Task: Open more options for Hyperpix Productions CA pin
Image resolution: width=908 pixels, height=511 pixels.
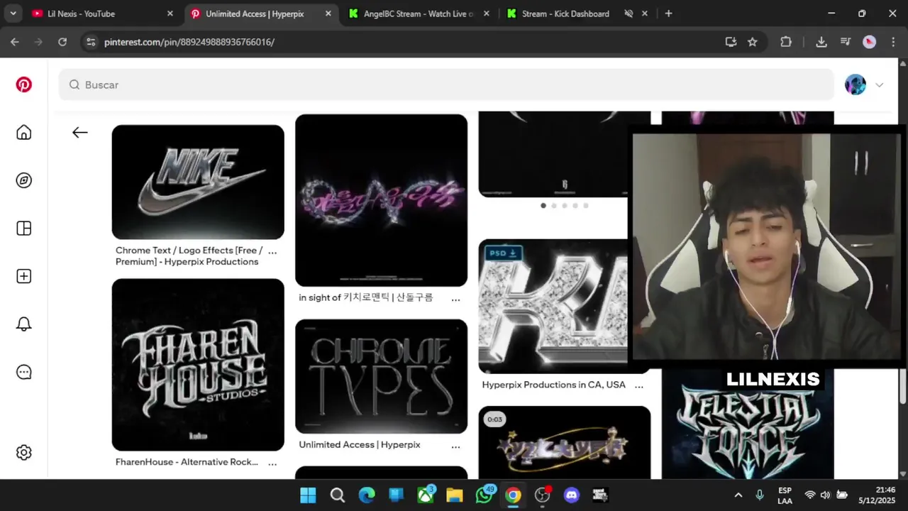Action: (638, 385)
